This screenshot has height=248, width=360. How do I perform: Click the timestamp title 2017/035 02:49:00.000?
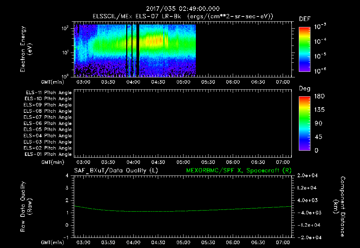pos(183,9)
